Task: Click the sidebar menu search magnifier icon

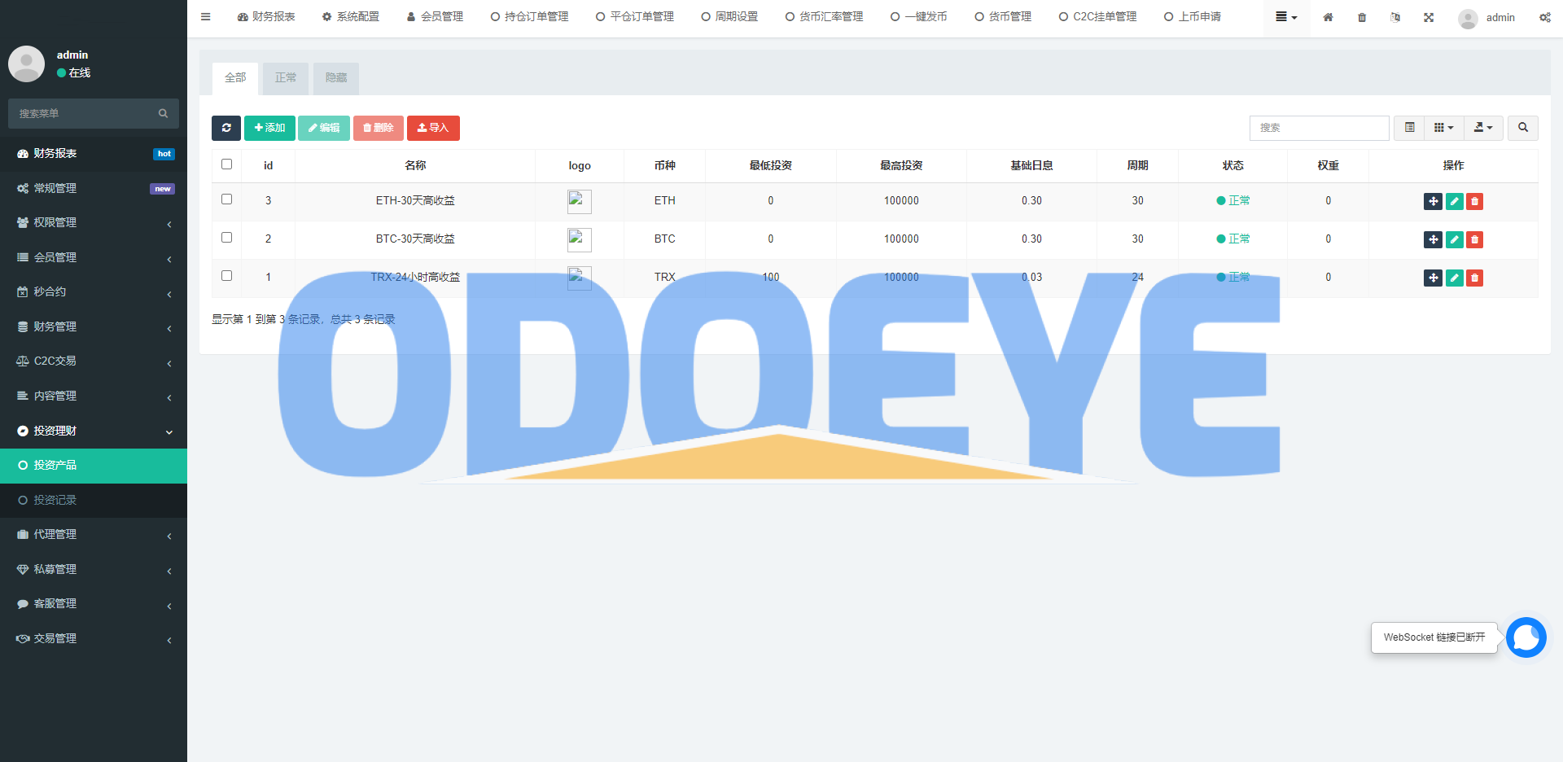Action: [163, 113]
